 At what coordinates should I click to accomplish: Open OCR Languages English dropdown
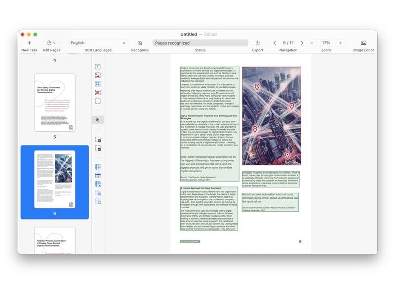pos(98,43)
